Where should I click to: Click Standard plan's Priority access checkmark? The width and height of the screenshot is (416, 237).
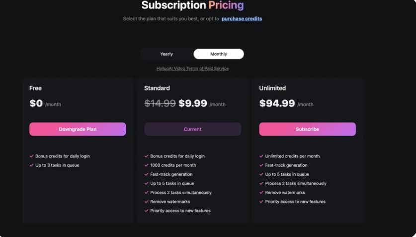click(x=147, y=211)
